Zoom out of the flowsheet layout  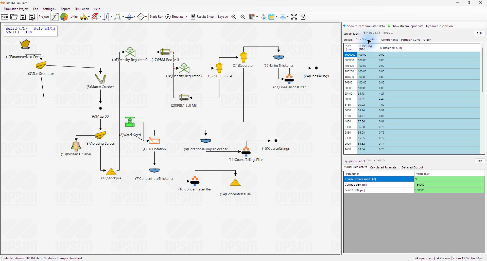tap(243, 17)
